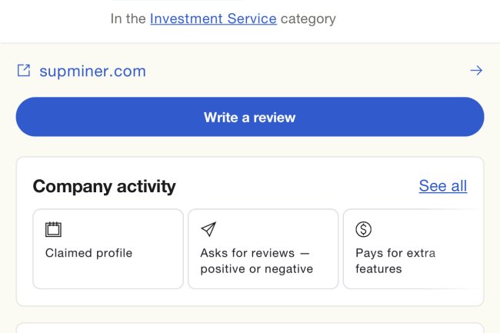This screenshot has height=333, width=500.
Task: Click the paper plane icon for review requests
Action: [208, 229]
